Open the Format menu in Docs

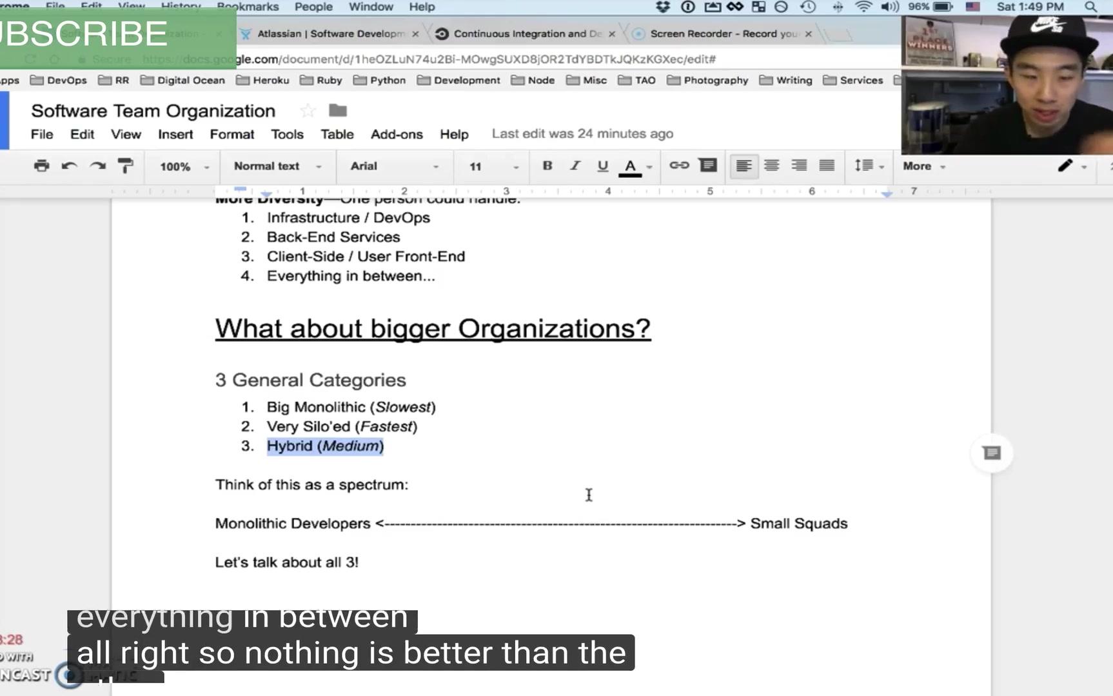[232, 134]
